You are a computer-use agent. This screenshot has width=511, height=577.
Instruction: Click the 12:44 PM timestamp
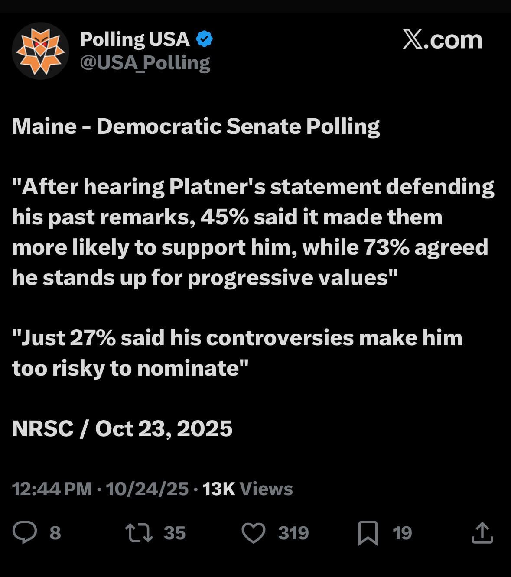click(52, 489)
